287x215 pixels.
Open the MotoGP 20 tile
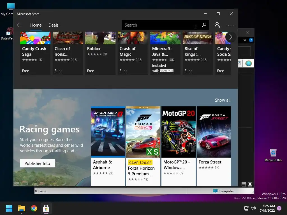tap(179, 146)
